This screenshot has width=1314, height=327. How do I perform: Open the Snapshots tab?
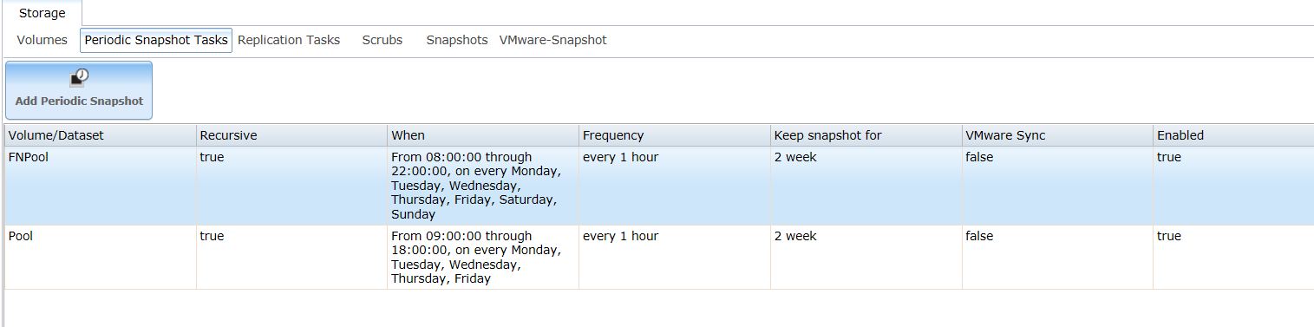pos(457,40)
